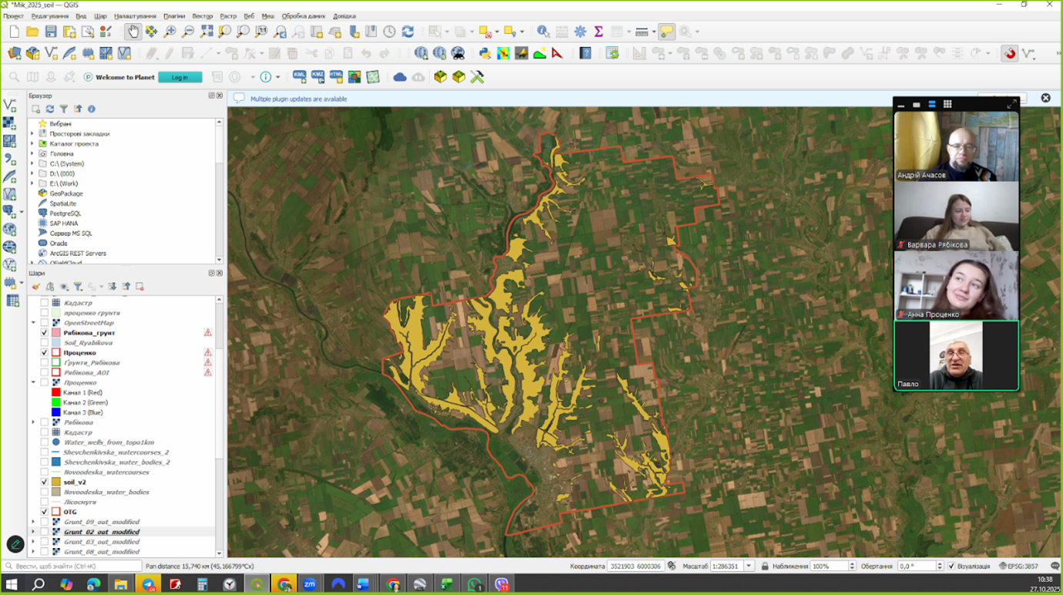This screenshot has width=1063, height=595.
Task: Click the toolbox hammer icon in Planet toolbar
Action: point(477,77)
